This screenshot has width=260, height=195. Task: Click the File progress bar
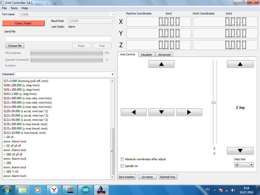pyautogui.click(x=67, y=53)
